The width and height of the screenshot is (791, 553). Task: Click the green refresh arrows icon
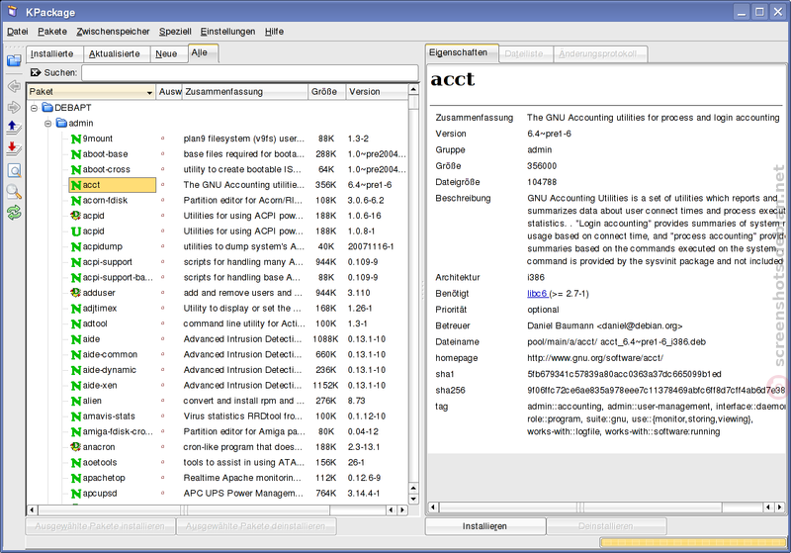[14, 213]
